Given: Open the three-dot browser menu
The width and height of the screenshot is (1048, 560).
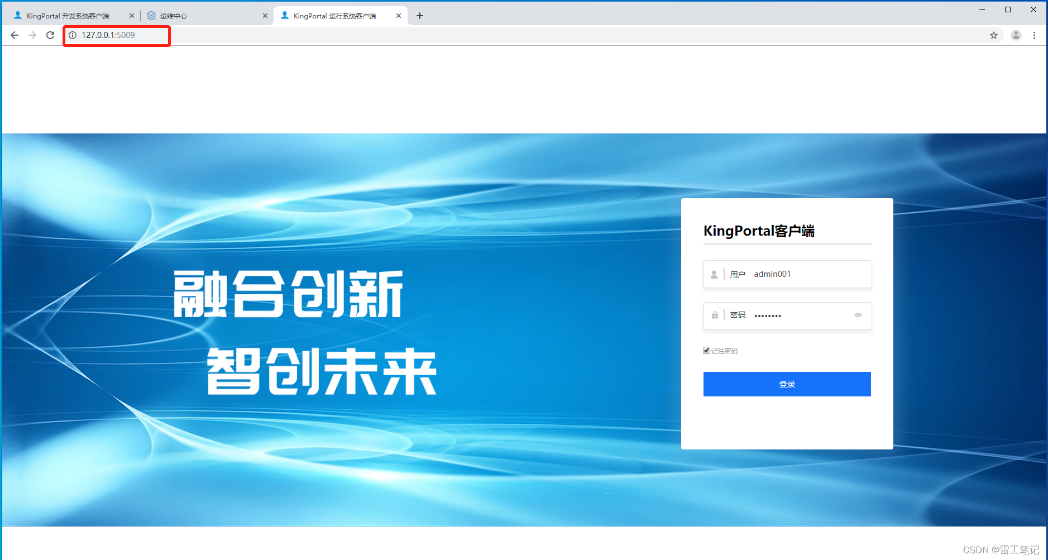Looking at the screenshot, I should pyautogui.click(x=1035, y=35).
